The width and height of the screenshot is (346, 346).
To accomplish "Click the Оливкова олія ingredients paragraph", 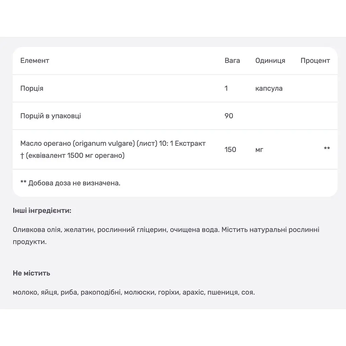I will point(166,236).
